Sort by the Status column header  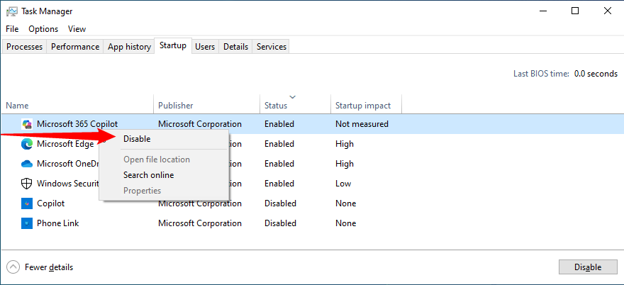pyautogui.click(x=295, y=106)
